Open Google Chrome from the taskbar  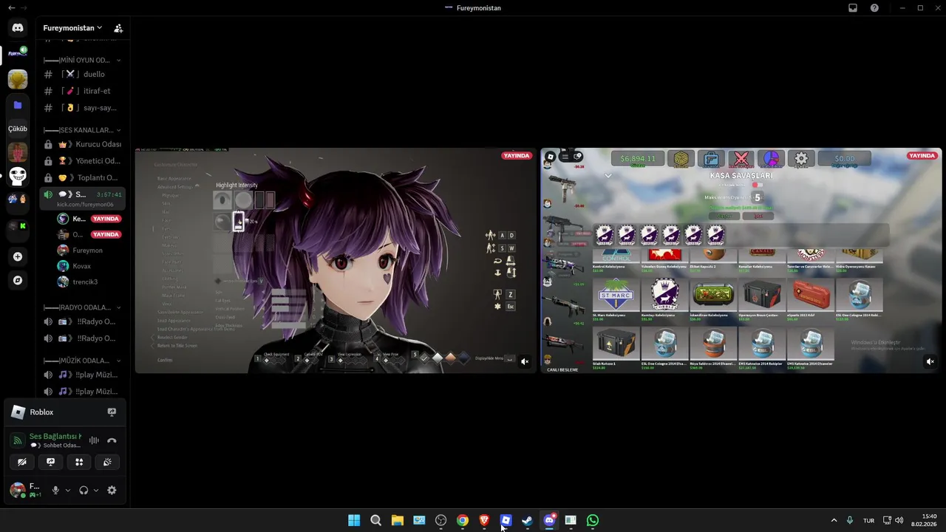pyautogui.click(x=462, y=520)
